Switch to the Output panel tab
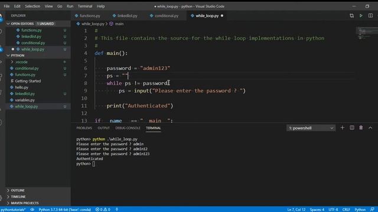Image resolution: width=378 pixels, height=212 pixels. click(x=104, y=128)
